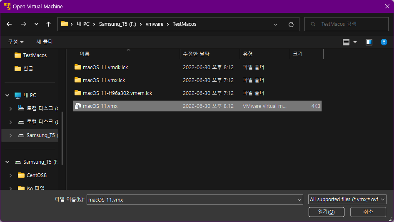Screen dimensions: 394x222
Task: Click the TestMacos folder icon in sidebar
Action: pyautogui.click(x=18, y=55)
